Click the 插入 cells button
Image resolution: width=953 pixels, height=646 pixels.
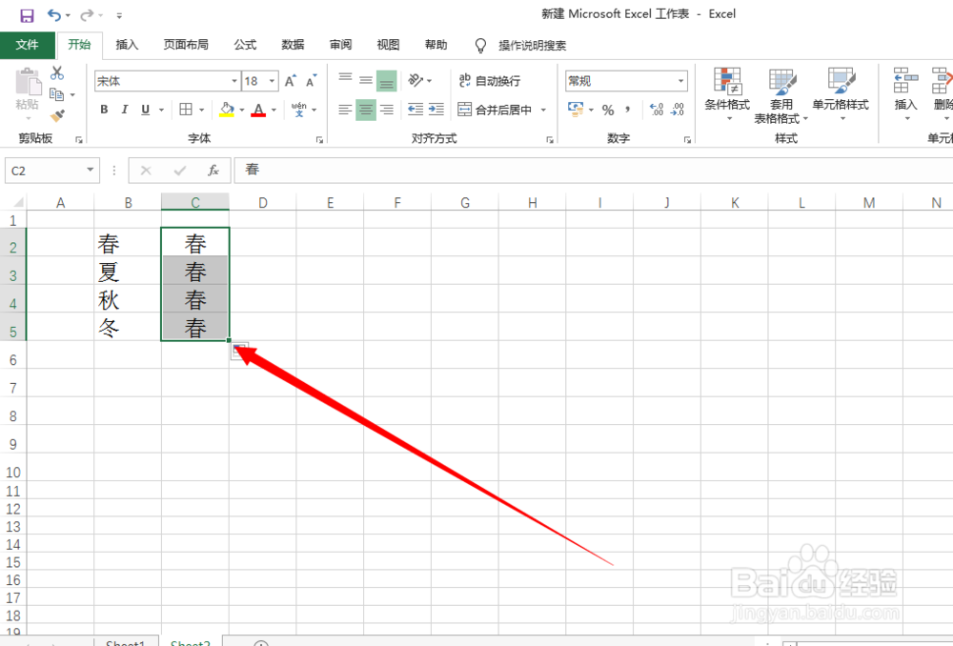click(905, 94)
